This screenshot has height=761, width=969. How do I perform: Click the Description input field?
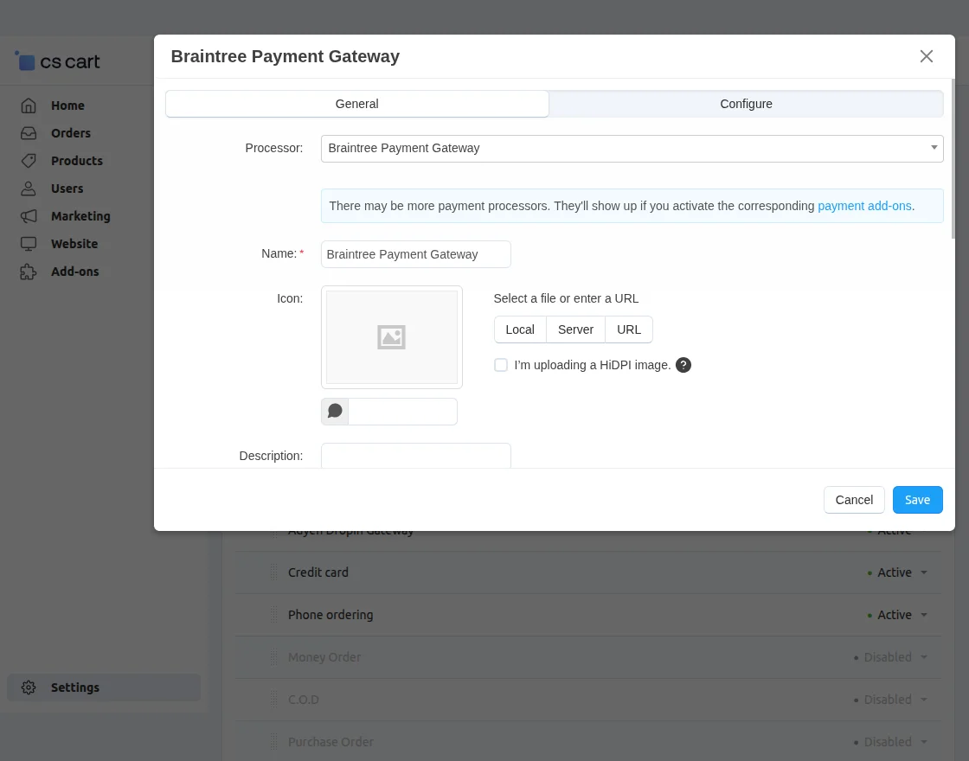pyautogui.click(x=416, y=455)
